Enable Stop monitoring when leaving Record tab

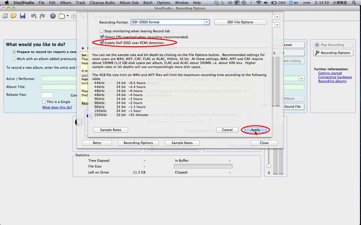click(102, 31)
